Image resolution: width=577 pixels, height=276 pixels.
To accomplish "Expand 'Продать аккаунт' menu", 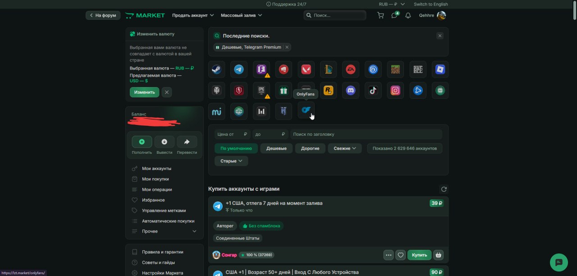I will click(193, 15).
